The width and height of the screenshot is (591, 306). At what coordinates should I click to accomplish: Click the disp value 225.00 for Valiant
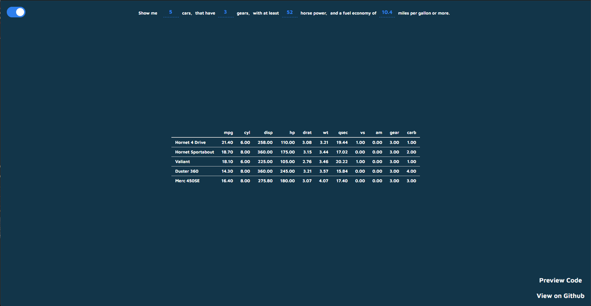[265, 161]
